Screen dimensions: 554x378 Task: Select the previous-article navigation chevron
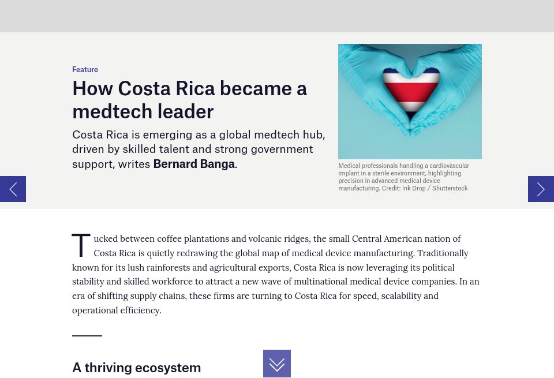tap(13, 189)
